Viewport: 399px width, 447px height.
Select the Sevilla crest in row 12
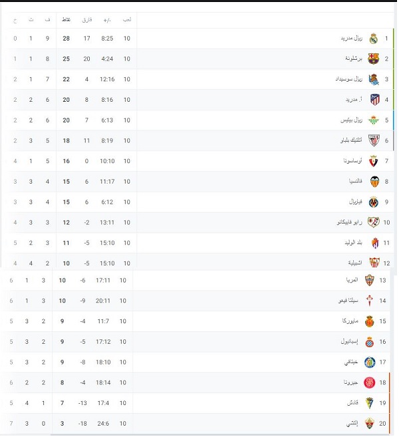[374, 263]
